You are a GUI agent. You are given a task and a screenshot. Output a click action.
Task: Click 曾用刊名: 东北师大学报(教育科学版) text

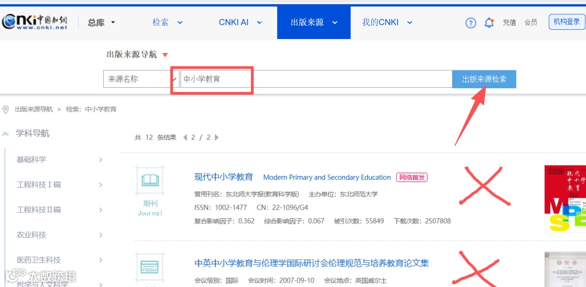pos(247,194)
